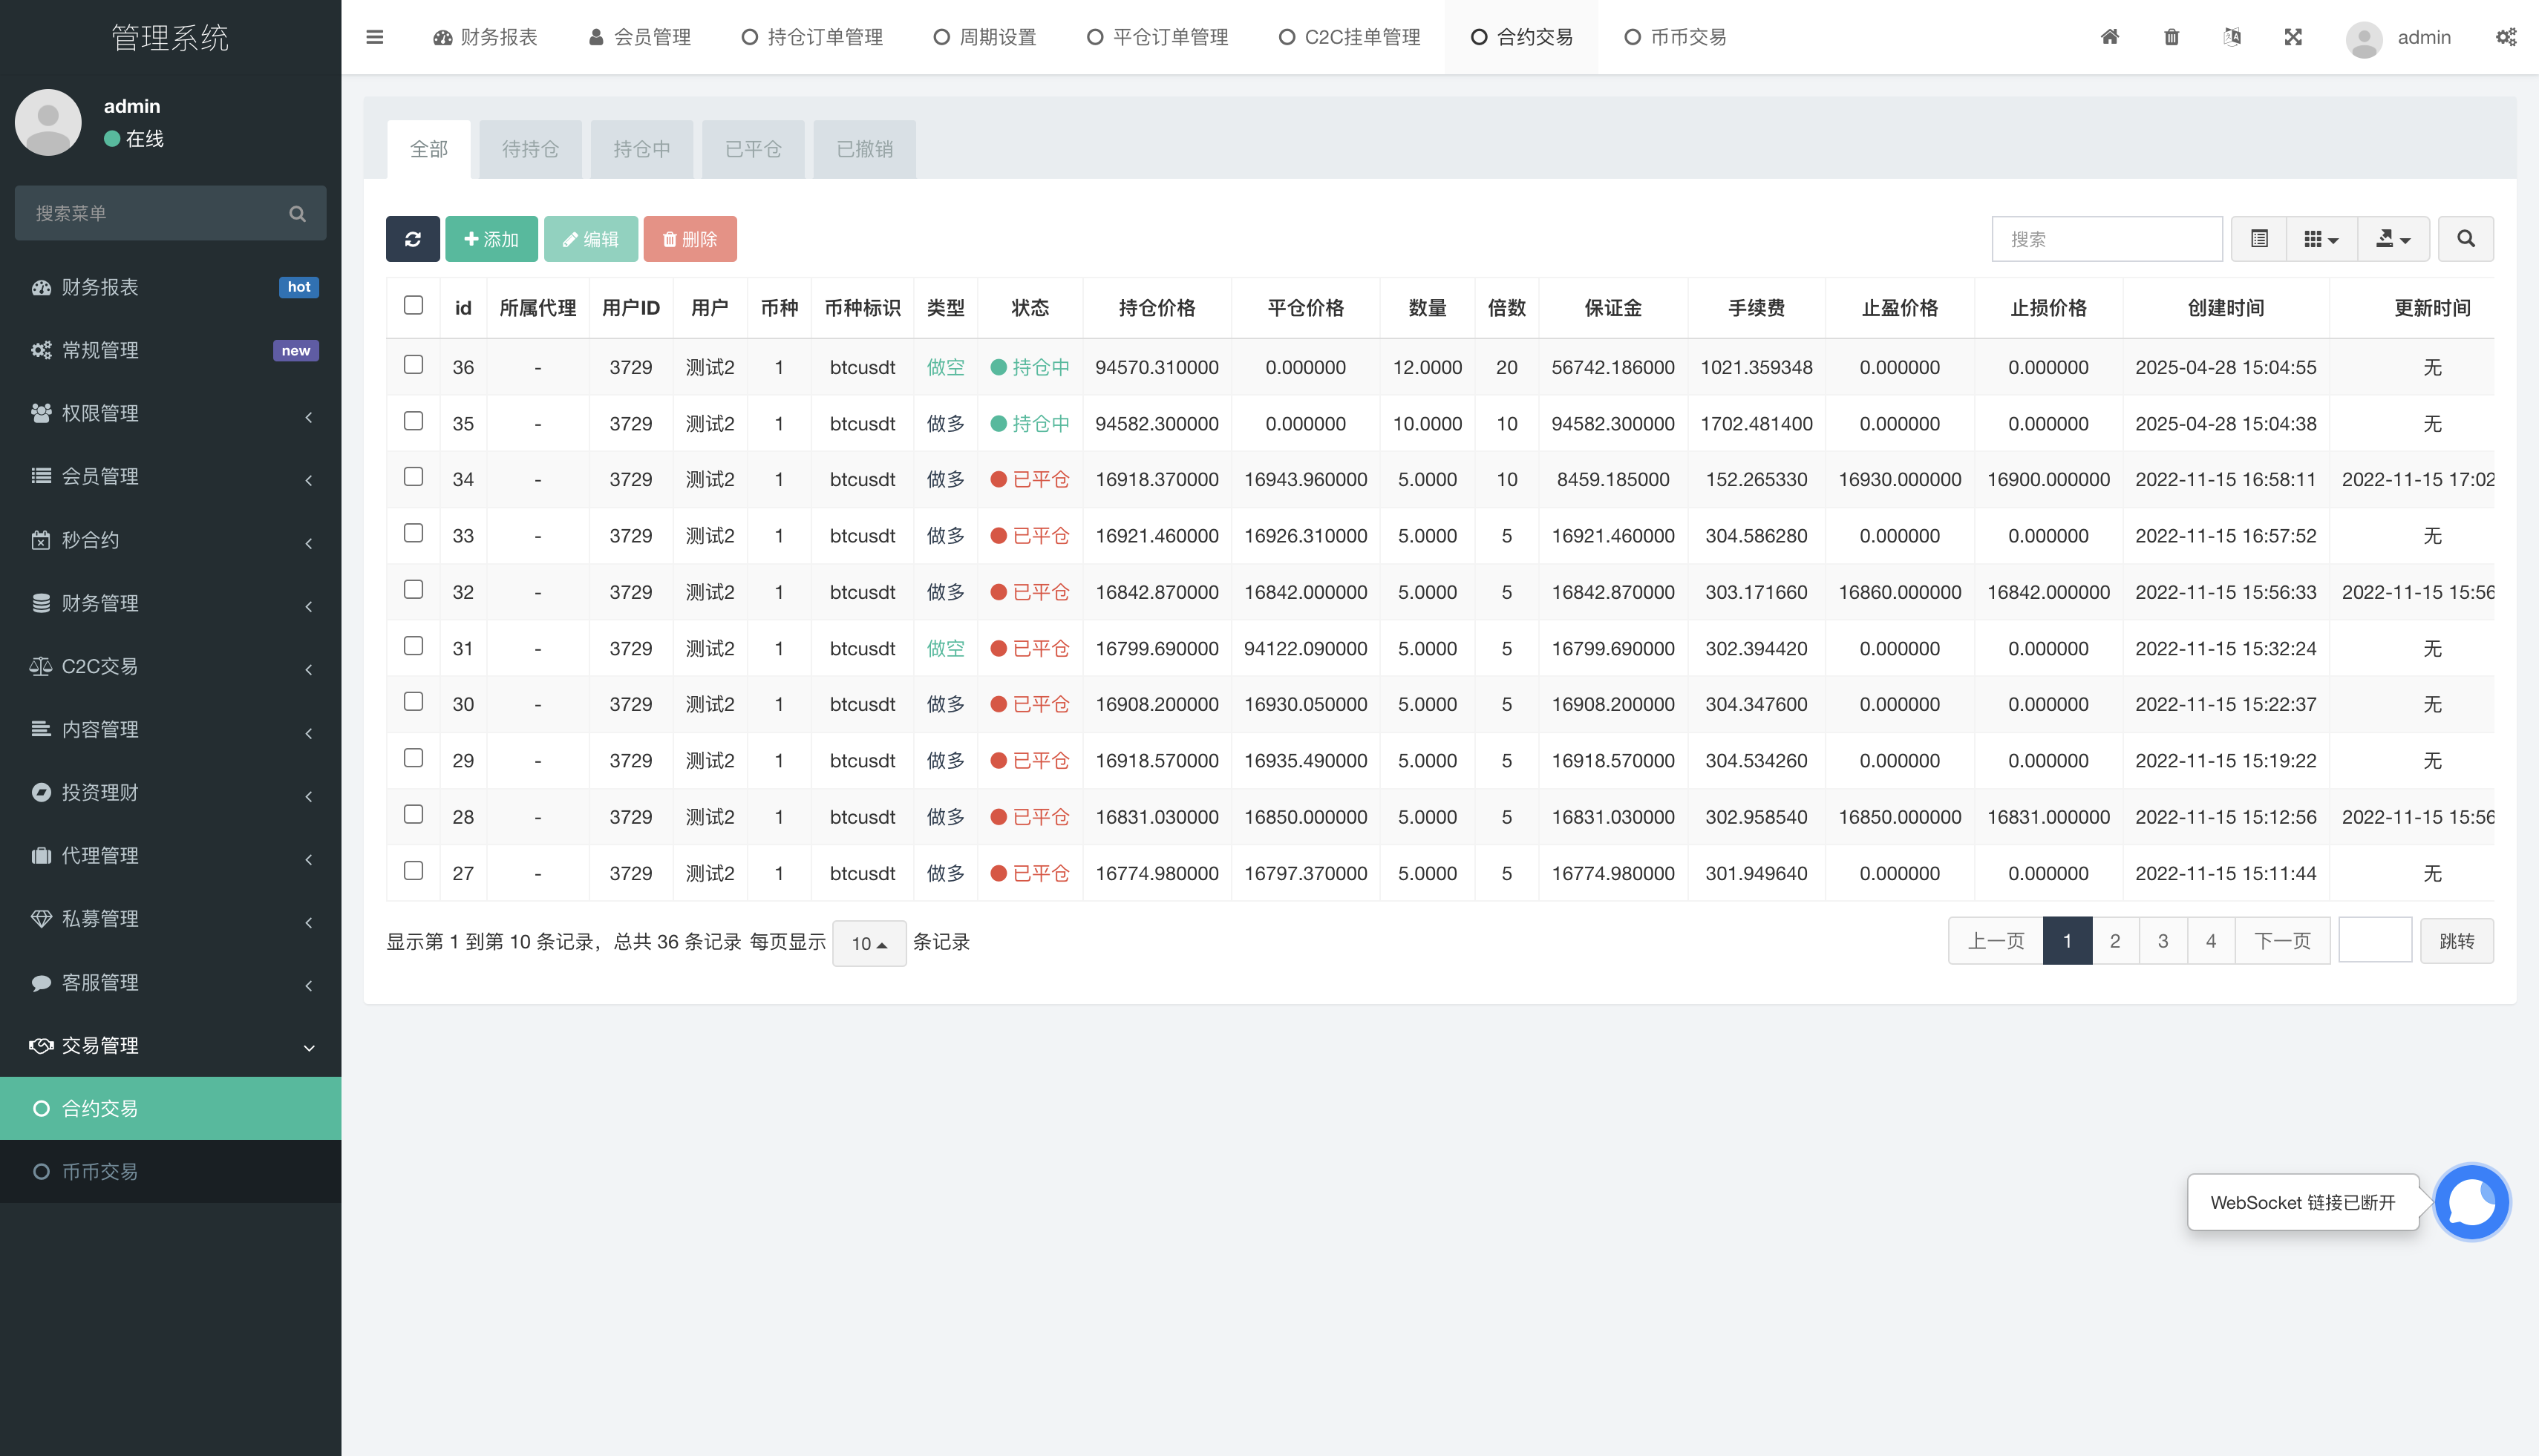Check the select-all header checkbox
This screenshot has width=2539, height=1456.
click(x=414, y=305)
